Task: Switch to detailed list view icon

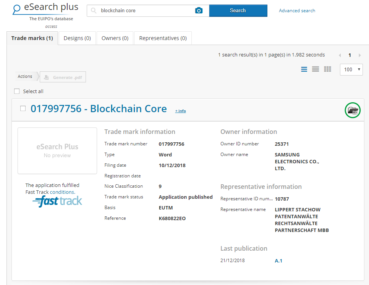Action: pyautogui.click(x=304, y=69)
